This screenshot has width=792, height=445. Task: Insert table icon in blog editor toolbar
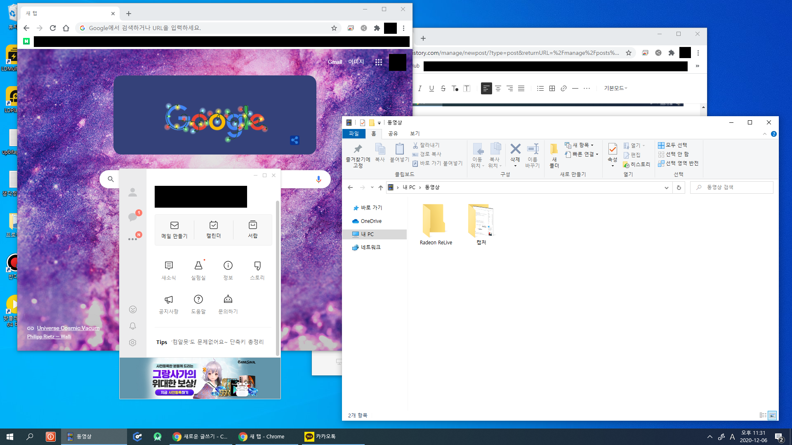pos(552,88)
